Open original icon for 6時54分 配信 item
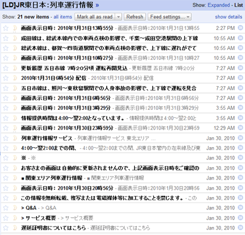Image resolution: width=245 pixels, height=235 pixels. [x=241, y=78]
